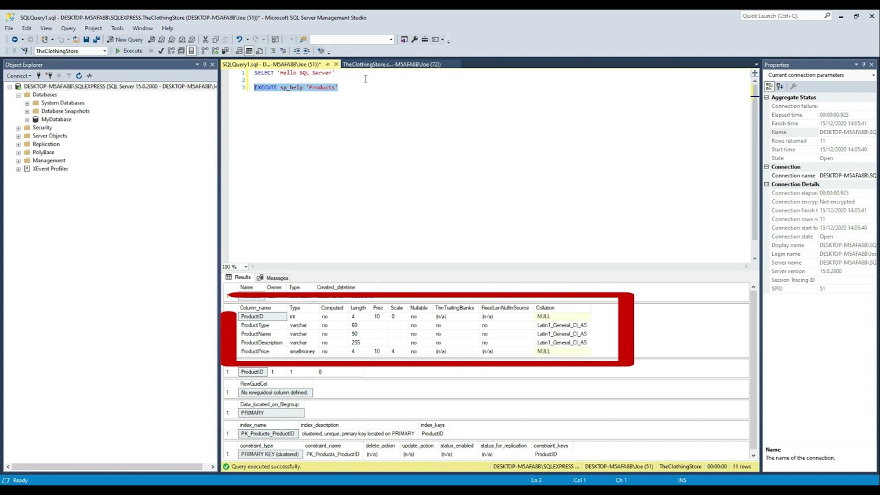The width and height of the screenshot is (880, 495).
Task: Click the PRIMARY filegroup cell
Action: point(271,413)
